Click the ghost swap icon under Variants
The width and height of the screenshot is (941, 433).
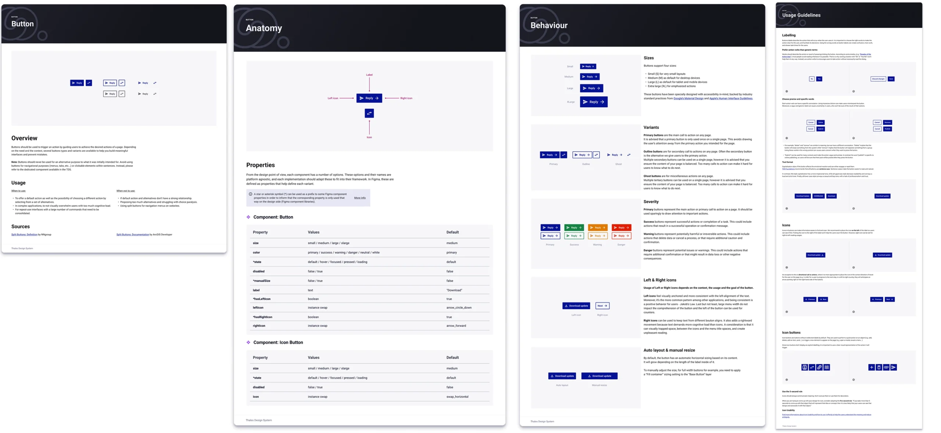coord(629,155)
